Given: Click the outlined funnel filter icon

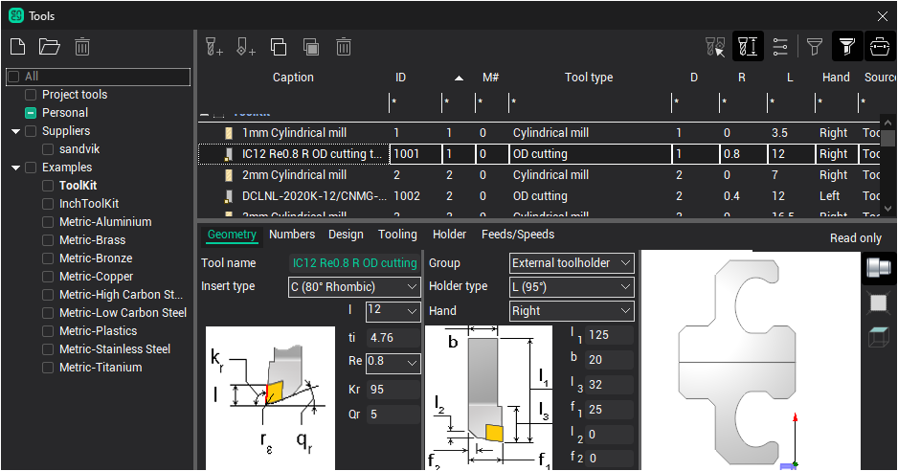Looking at the screenshot, I should pyautogui.click(x=814, y=46).
